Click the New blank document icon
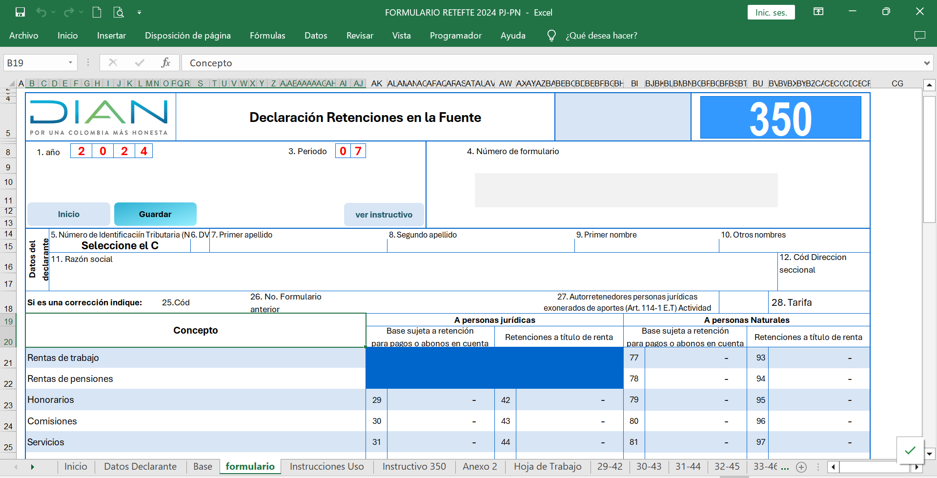937x478 pixels. (97, 12)
